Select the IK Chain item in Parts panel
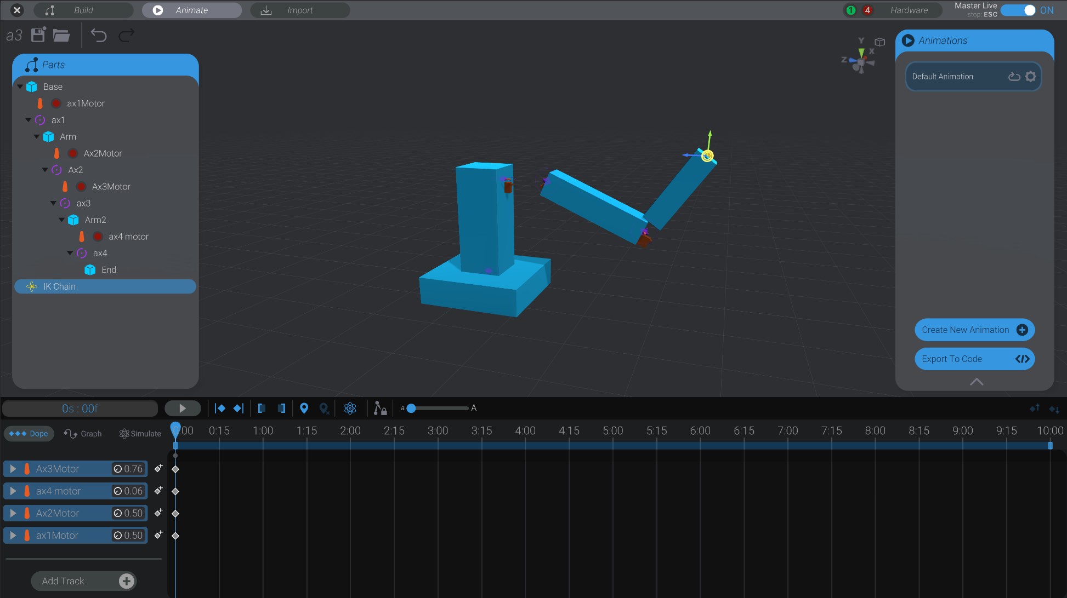The image size is (1067, 598). (60, 286)
